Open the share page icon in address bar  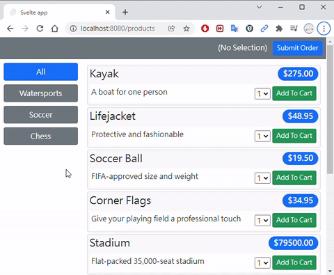pos(171,29)
